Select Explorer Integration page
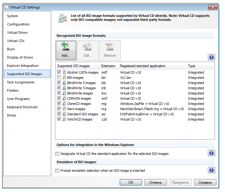This screenshot has width=225, height=192. 27,66
